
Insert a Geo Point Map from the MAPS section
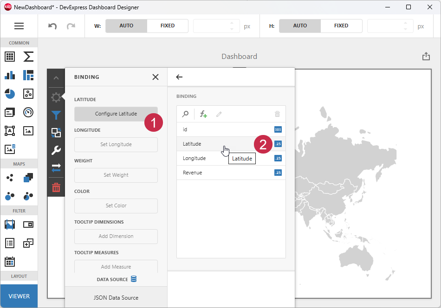pyautogui.click(x=9, y=178)
